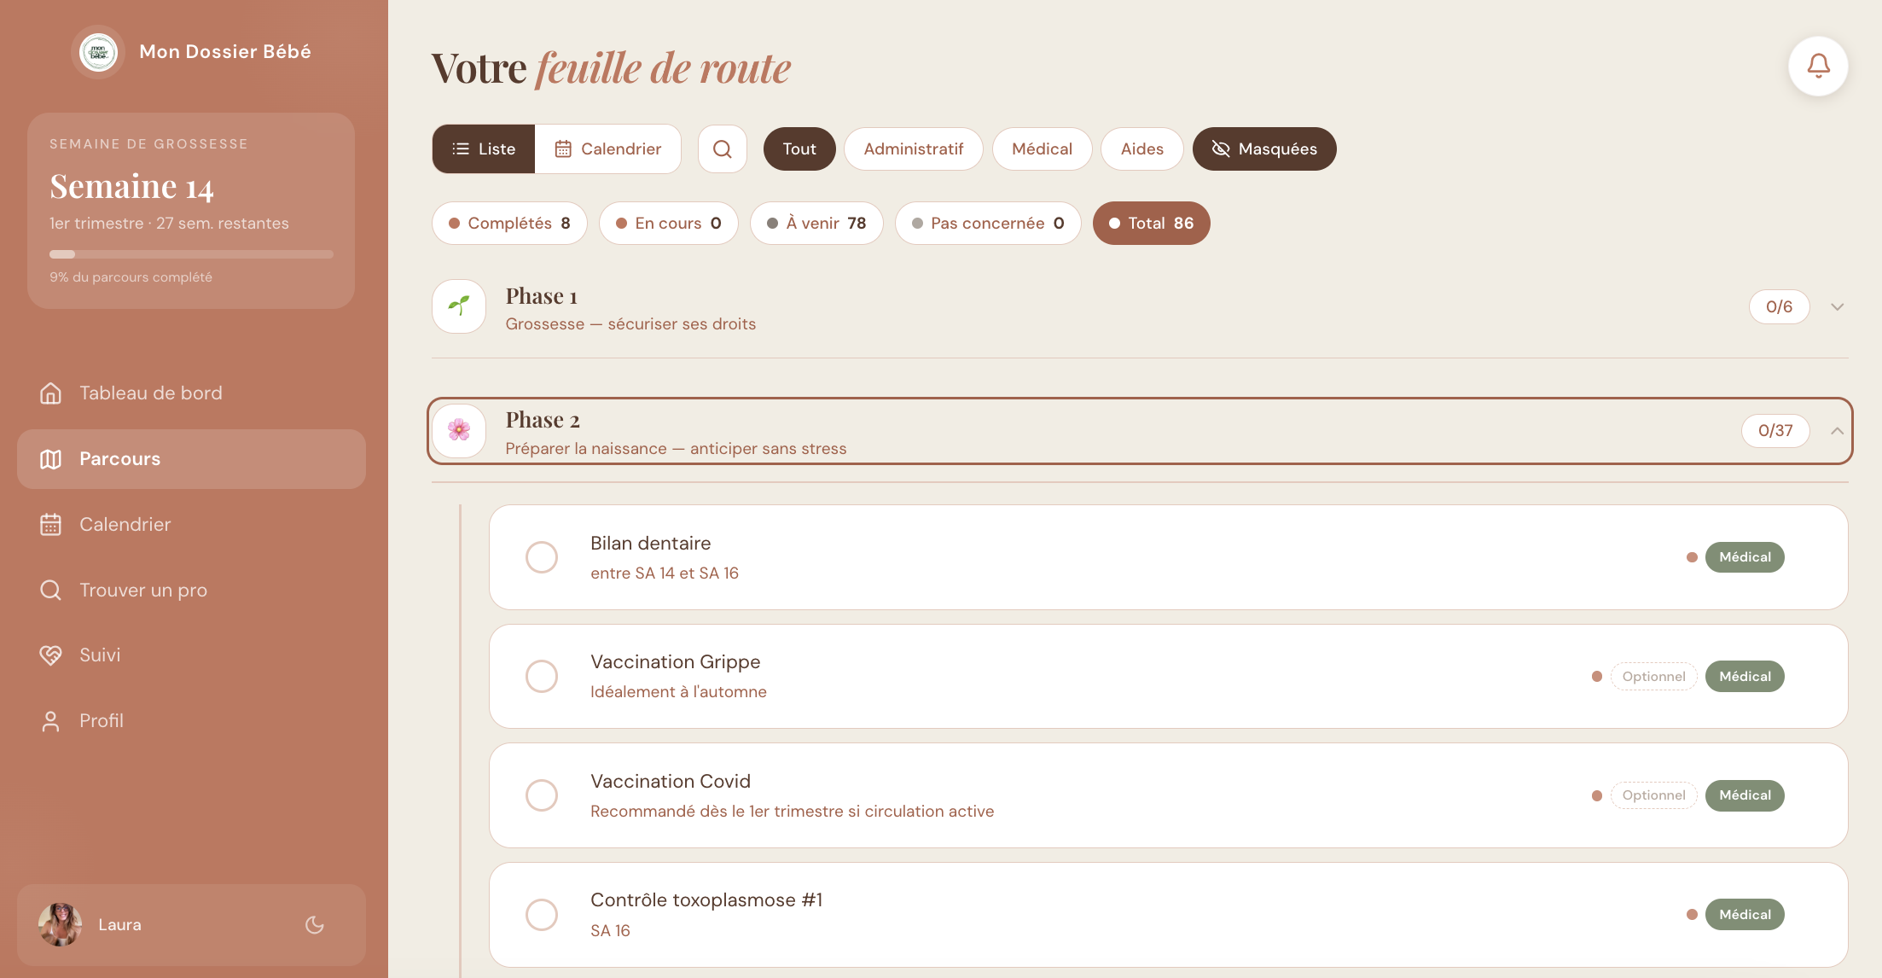Filter by Aides category
Screen dimensions: 1882x978
point(1141,149)
